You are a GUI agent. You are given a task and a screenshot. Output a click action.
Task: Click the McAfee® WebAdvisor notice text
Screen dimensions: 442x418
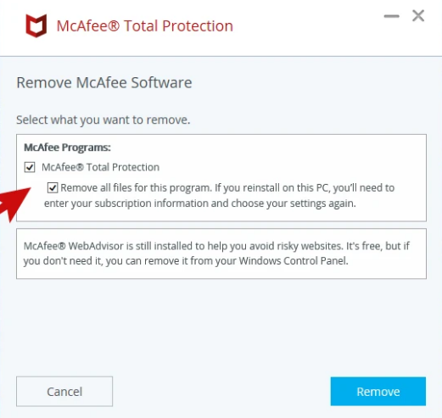tap(216, 254)
